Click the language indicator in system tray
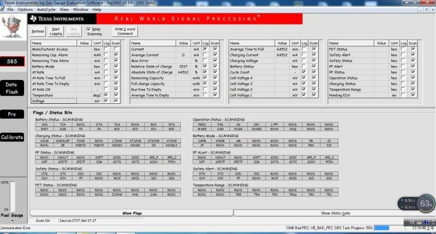 coord(412,223)
